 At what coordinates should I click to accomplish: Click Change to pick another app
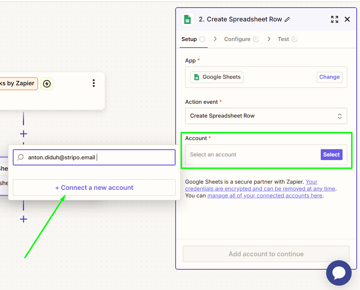(x=329, y=77)
